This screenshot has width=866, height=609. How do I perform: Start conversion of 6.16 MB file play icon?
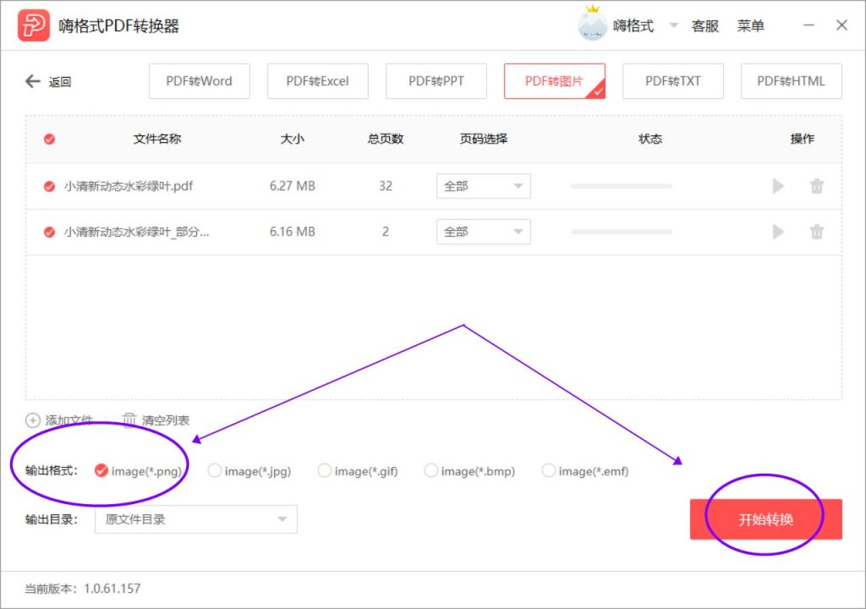click(x=778, y=232)
